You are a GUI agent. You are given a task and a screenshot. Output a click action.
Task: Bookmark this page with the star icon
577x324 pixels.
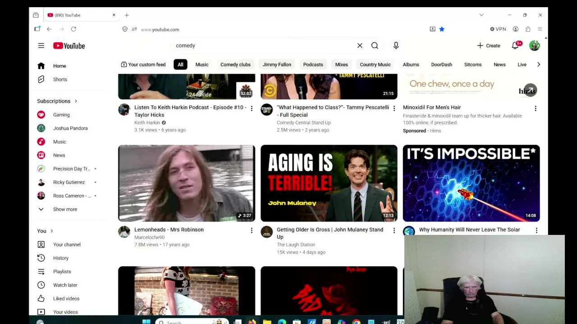tap(442, 29)
